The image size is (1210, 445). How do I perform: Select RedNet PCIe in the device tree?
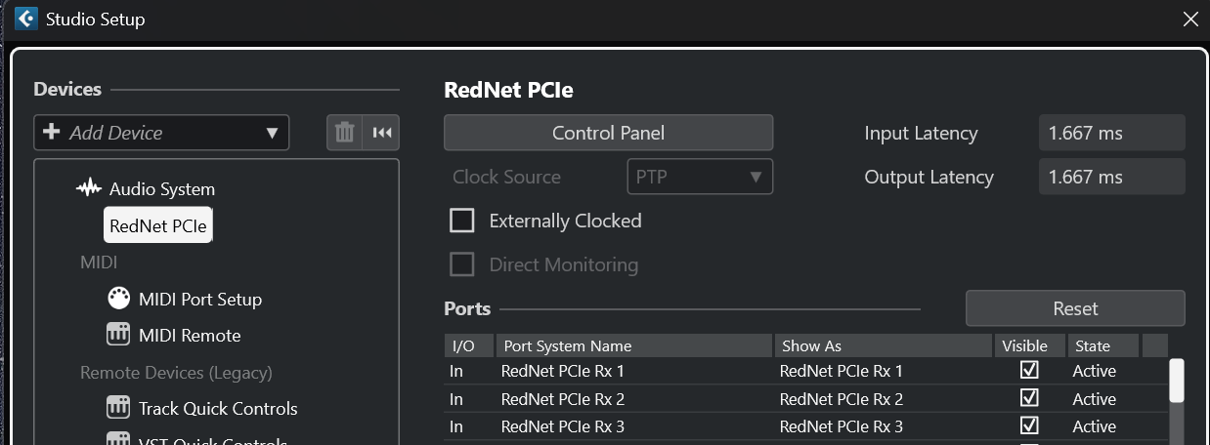pos(158,226)
